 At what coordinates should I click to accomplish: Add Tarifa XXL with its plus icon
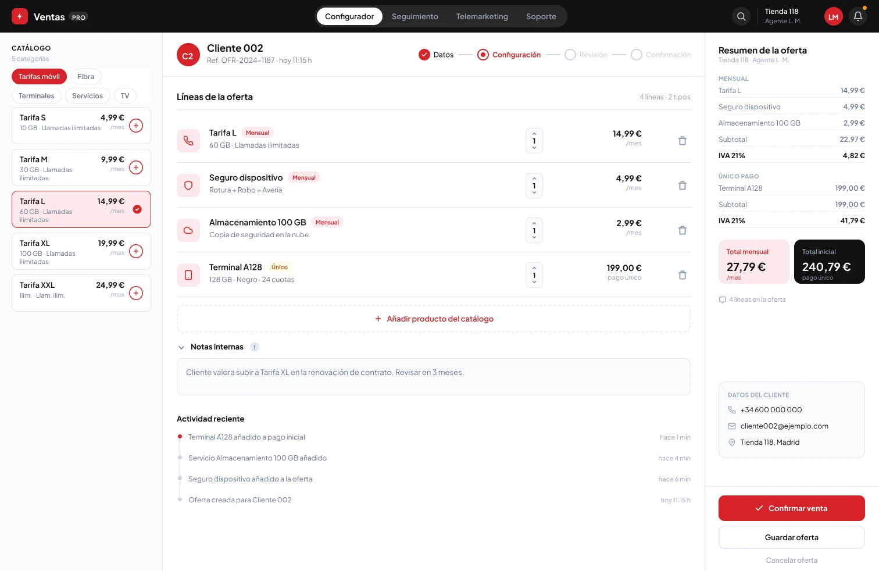pos(136,293)
